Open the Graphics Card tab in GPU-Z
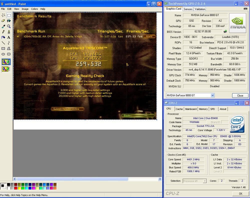The image size is (250, 198). click(x=173, y=9)
